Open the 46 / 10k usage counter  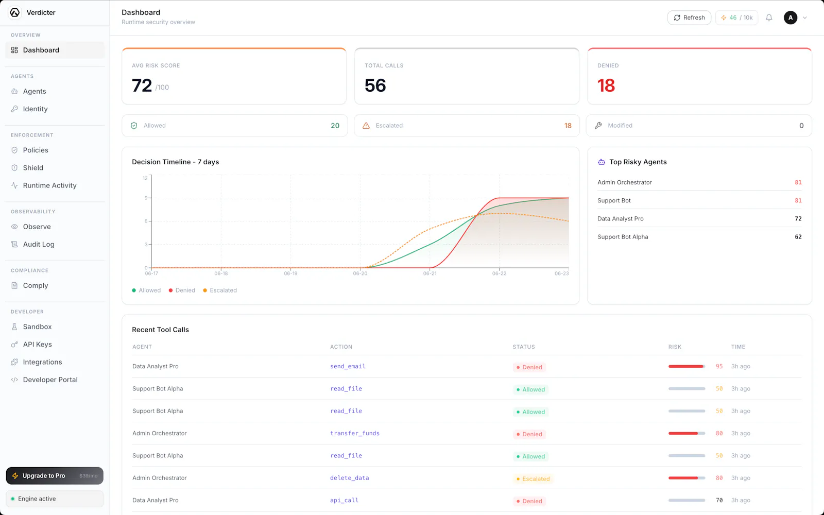click(x=736, y=18)
